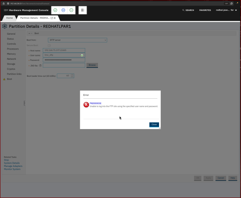Open the PND00003E error code link
Screen dimensions: 241x198
point(95,103)
